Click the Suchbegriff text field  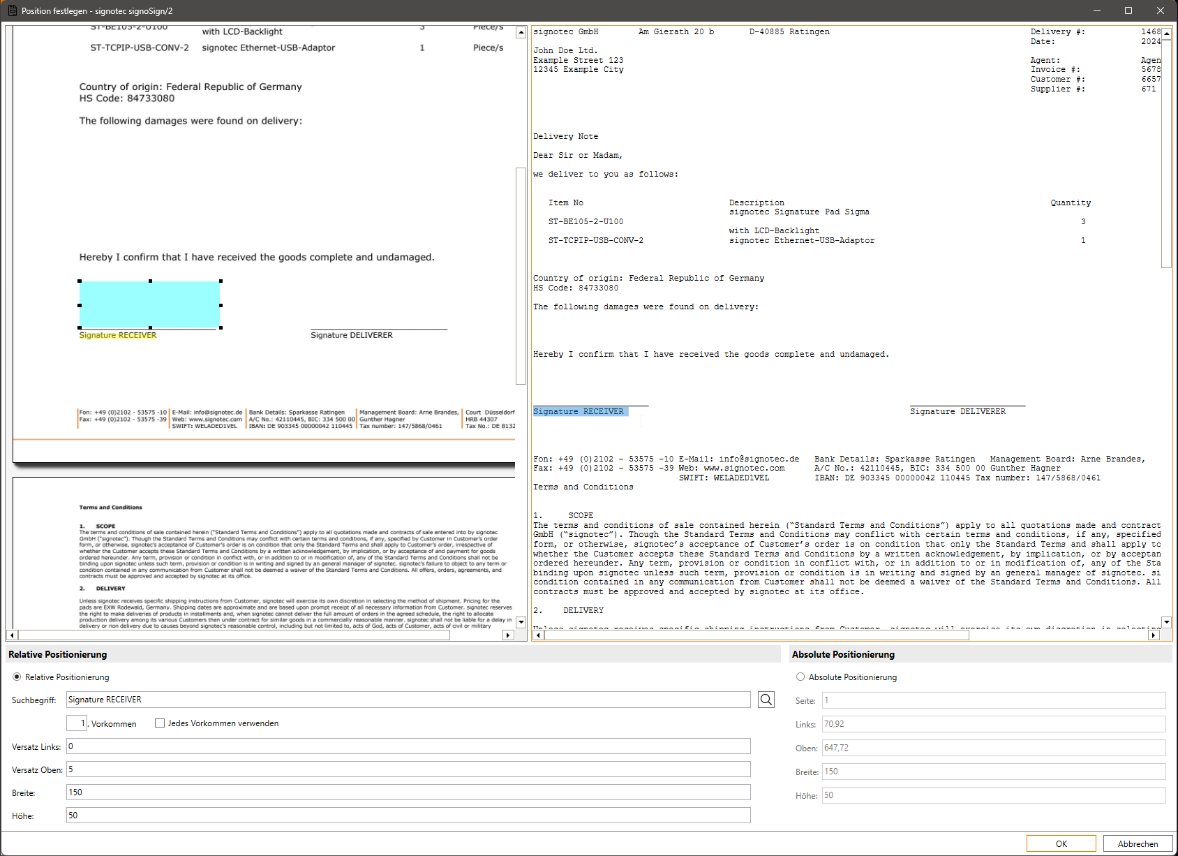(408, 700)
